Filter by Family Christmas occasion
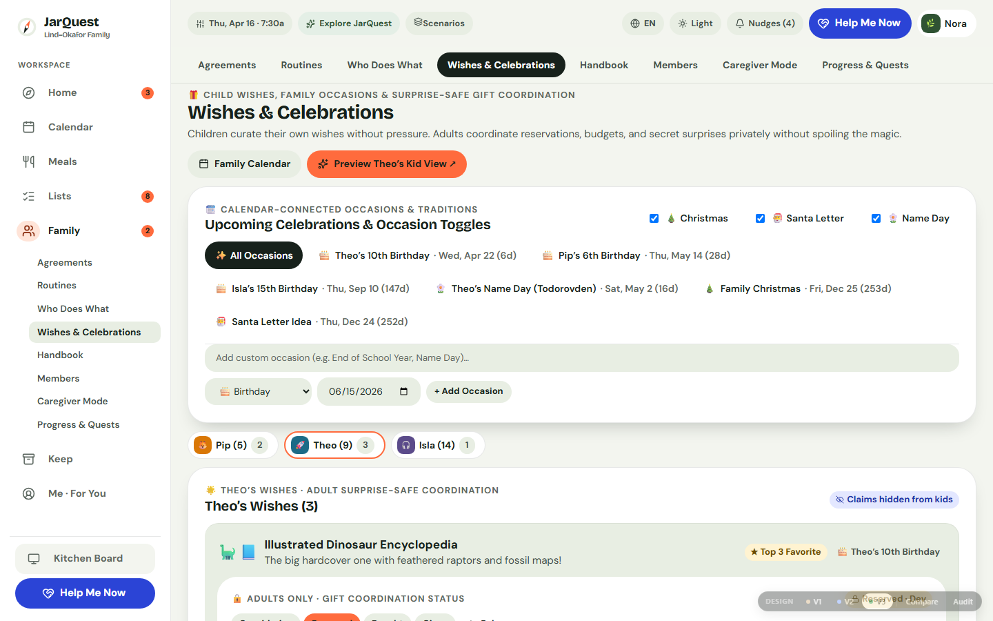 tap(799, 288)
